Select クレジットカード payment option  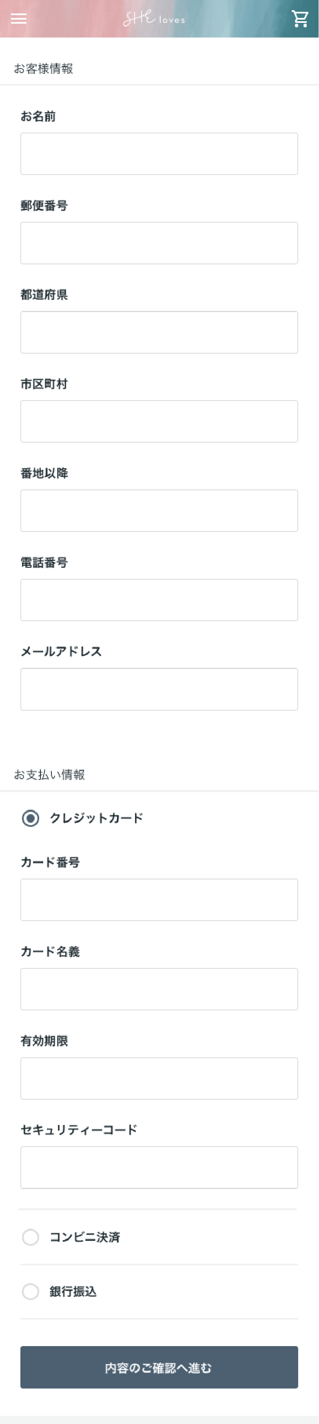click(31, 818)
